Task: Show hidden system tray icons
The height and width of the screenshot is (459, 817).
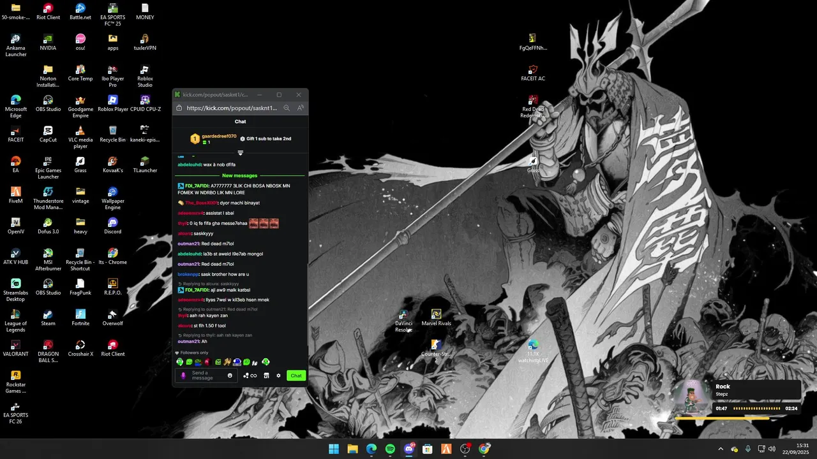Action: 721,449
